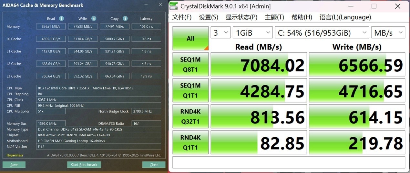Click the SEQ1M Q8T1 write result 6566.59

point(357,64)
